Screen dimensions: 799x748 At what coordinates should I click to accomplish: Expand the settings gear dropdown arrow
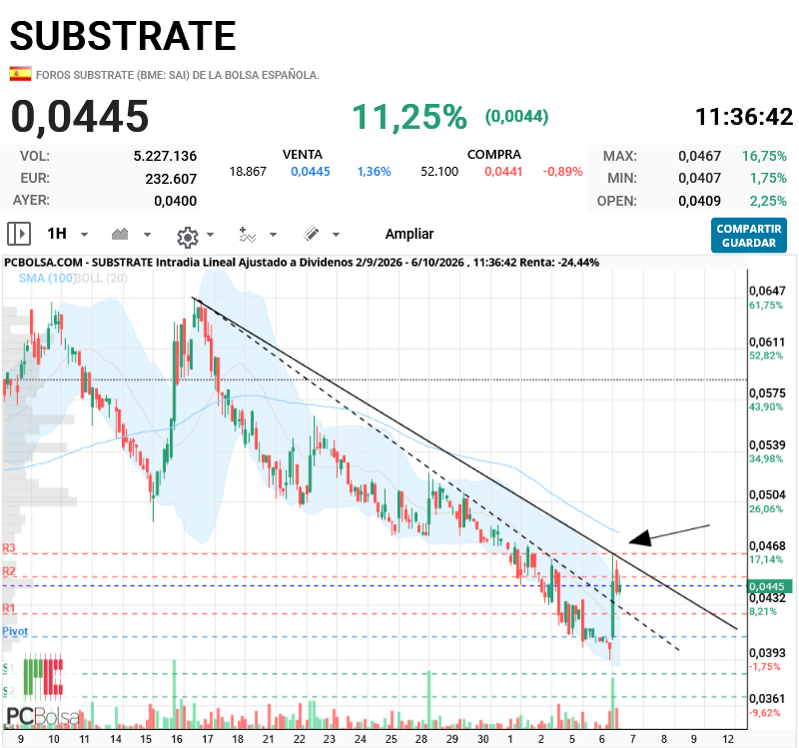210,235
